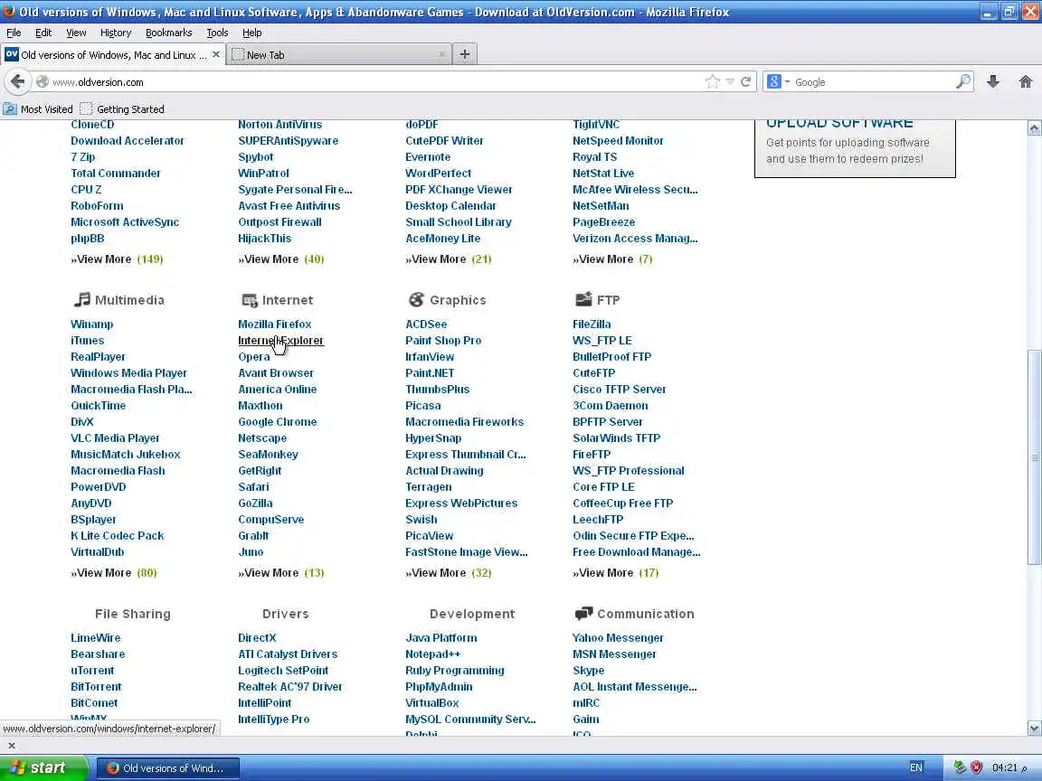Go to the Home page icon
The image size is (1042, 781).
click(x=1026, y=81)
